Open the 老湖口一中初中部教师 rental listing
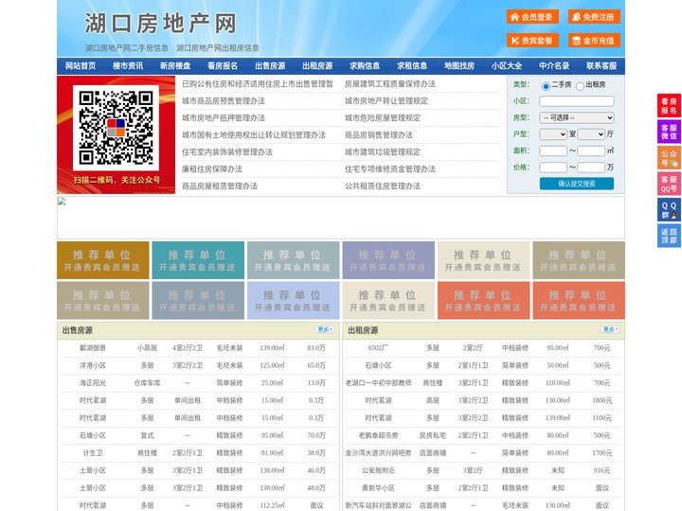The width and height of the screenshot is (682, 511). [378, 383]
